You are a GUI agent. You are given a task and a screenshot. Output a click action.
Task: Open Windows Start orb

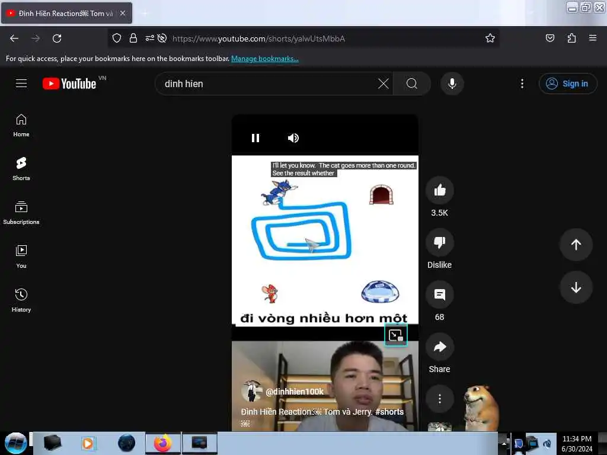click(x=15, y=443)
